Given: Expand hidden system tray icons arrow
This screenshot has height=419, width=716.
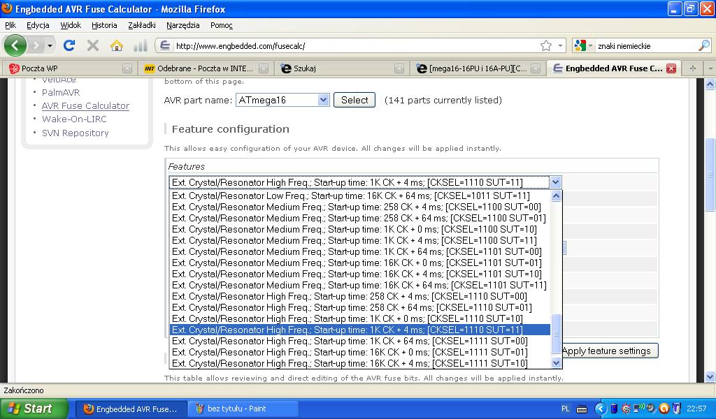Looking at the screenshot, I should pyautogui.click(x=601, y=409).
